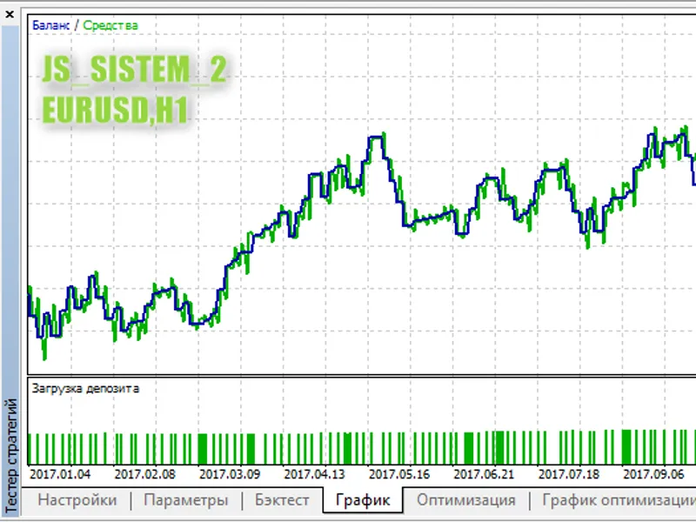Click the Баланс legend label
Screen dimensions: 696x522
(x=50, y=25)
